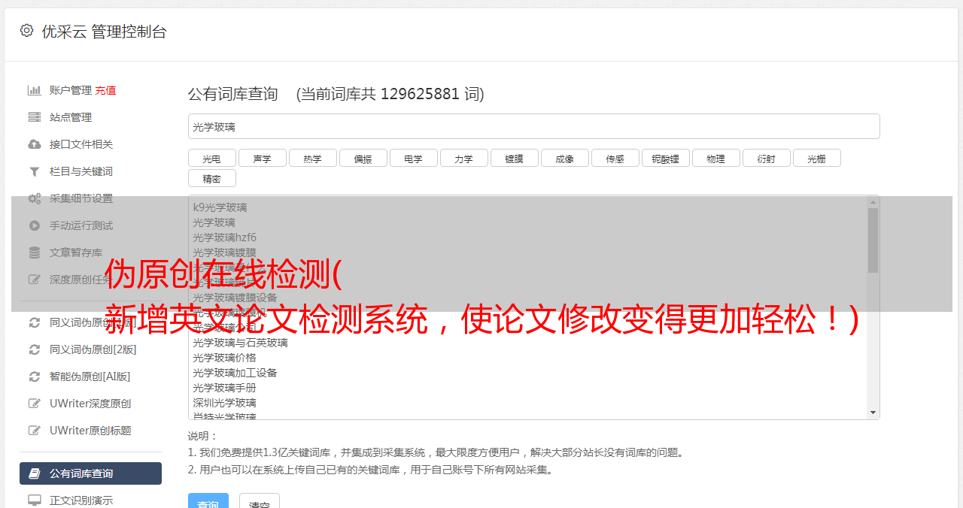Click the 优采云 管理控制台 title
Screen dimensions: 963x508
pyautogui.click(x=104, y=32)
